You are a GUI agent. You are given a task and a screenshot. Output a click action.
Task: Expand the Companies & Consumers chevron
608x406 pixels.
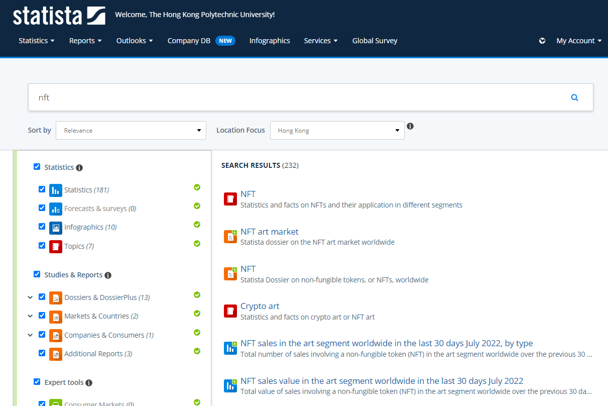(x=30, y=335)
